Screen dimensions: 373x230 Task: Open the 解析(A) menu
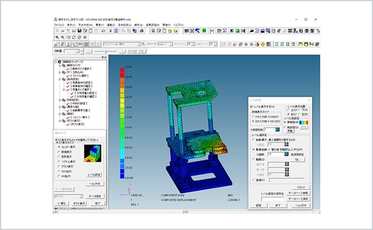[x=139, y=25]
